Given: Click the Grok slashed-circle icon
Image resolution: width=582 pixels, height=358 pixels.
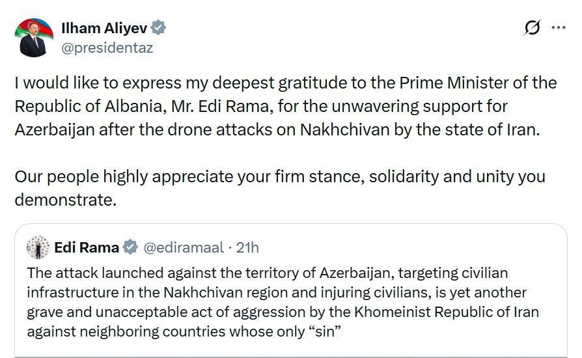Looking at the screenshot, I should (532, 28).
